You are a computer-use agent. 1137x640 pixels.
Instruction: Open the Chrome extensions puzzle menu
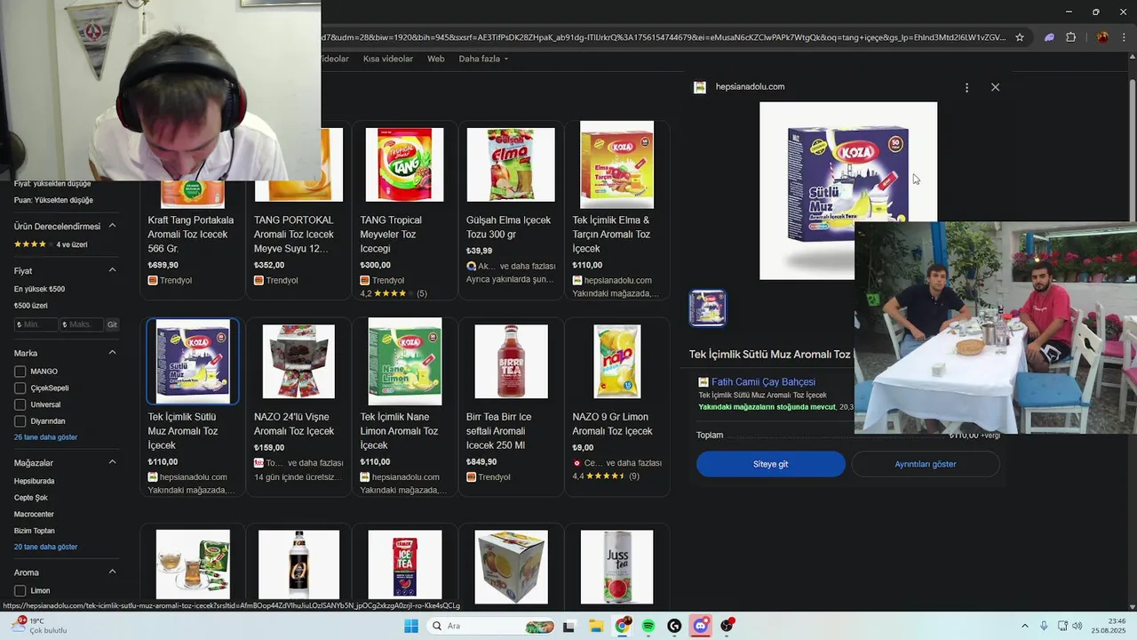tap(1070, 37)
